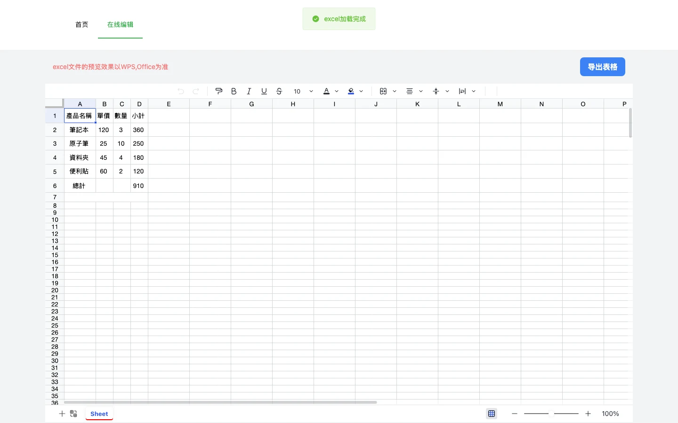This screenshot has height=423, width=678.
Task: Toggle underline formatting
Action: point(264,91)
